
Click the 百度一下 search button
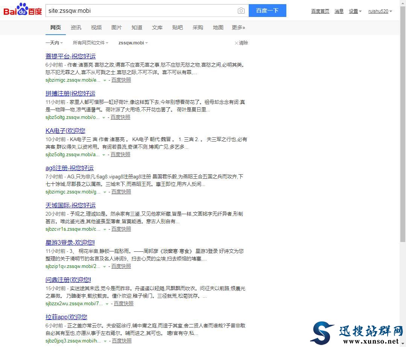[x=268, y=11]
